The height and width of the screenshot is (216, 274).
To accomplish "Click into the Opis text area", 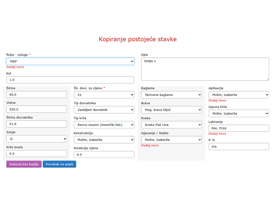I will [x=205, y=69].
